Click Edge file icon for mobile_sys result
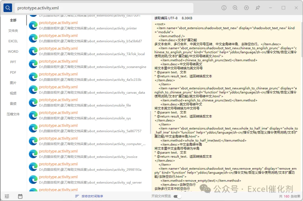 click(33, 115)
